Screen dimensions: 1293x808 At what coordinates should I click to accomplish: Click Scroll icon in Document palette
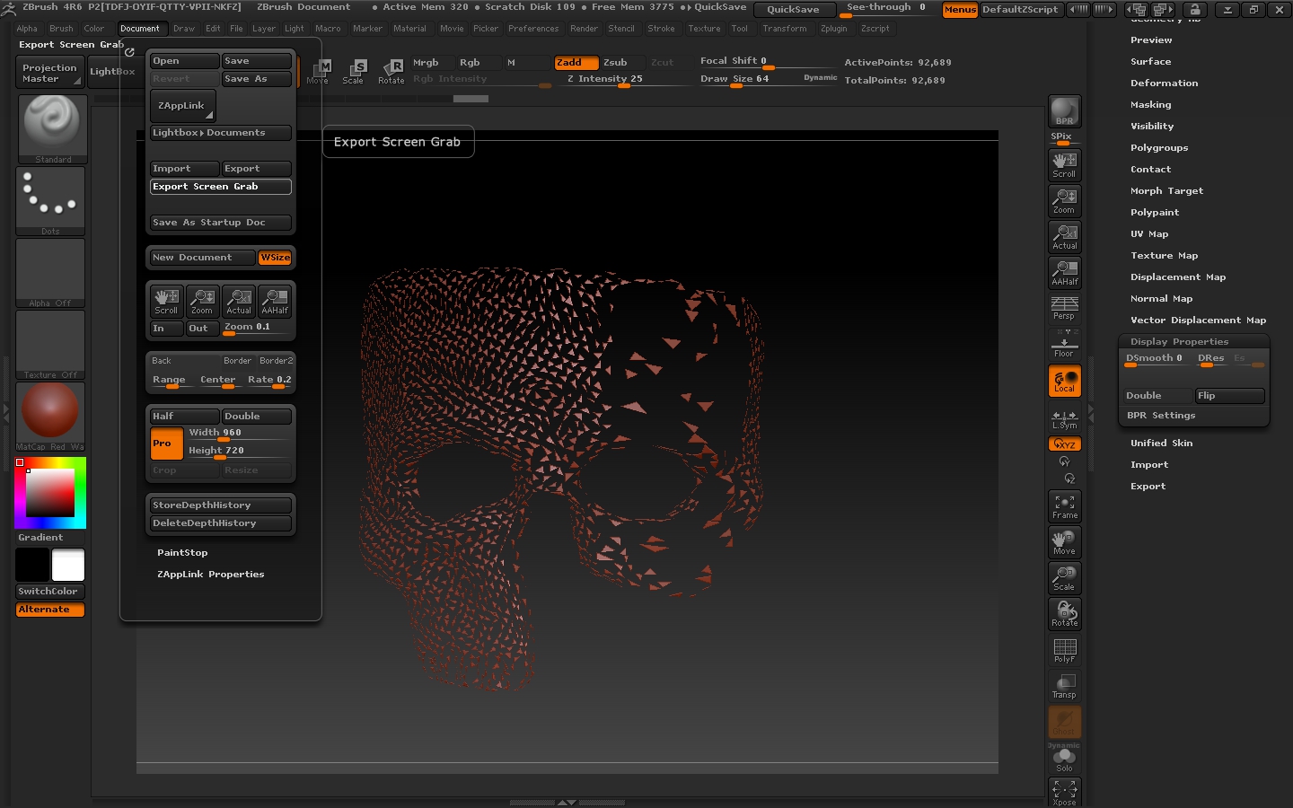(x=166, y=301)
